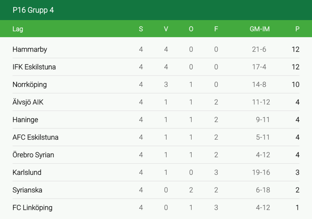This screenshot has height=219, width=312.
Task: Click the Lag column header
Action: 18,29
